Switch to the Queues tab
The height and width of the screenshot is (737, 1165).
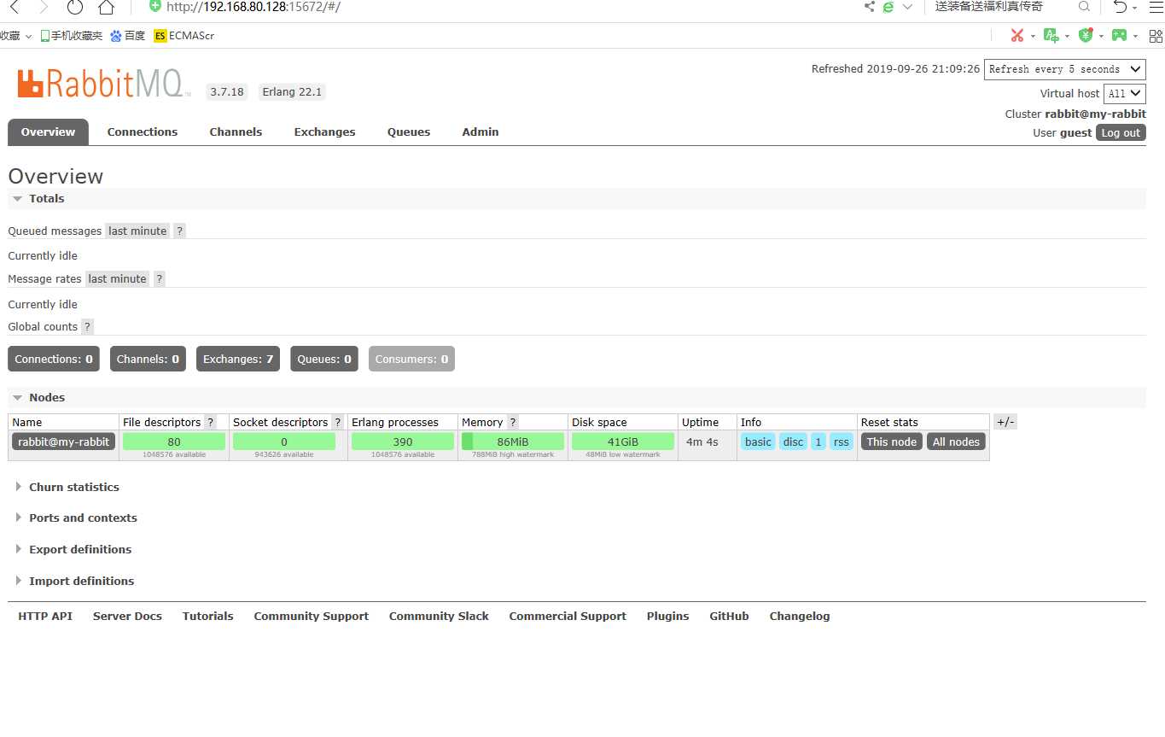point(409,132)
